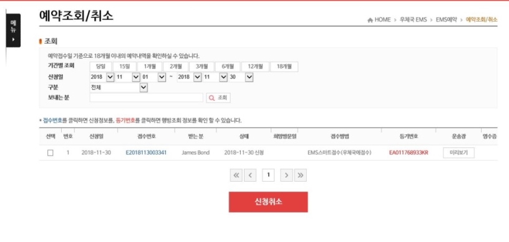Select the 3개월 period filter
Screen dimensions: 509x242
point(201,67)
